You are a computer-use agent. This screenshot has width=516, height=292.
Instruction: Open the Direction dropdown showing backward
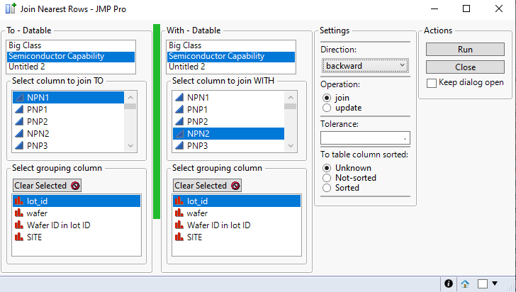click(364, 65)
